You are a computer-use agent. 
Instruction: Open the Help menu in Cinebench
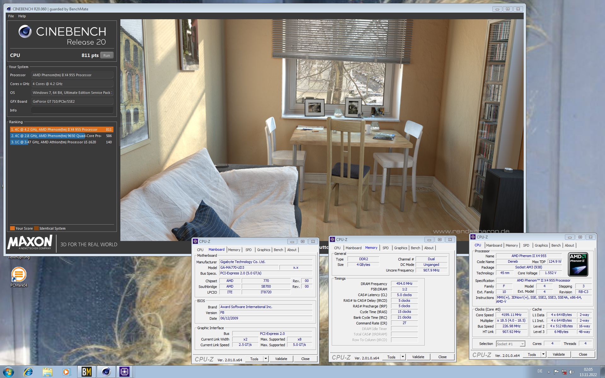(22, 16)
